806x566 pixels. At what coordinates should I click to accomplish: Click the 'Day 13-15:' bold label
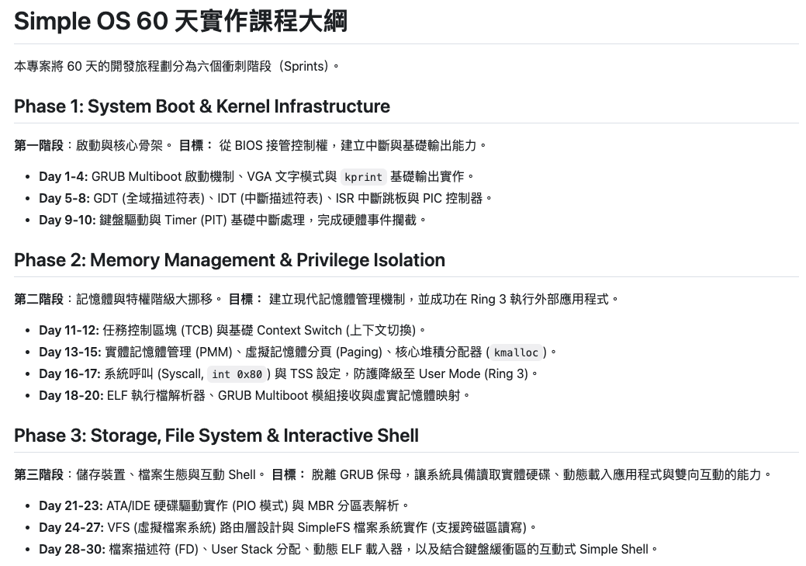point(70,352)
